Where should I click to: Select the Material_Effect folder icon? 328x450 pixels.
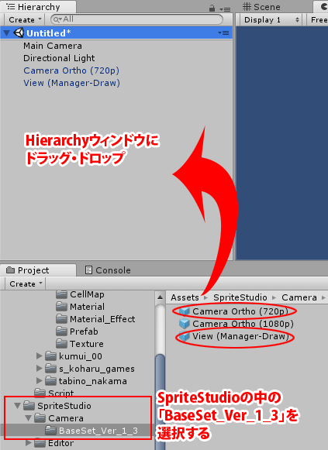point(61,319)
